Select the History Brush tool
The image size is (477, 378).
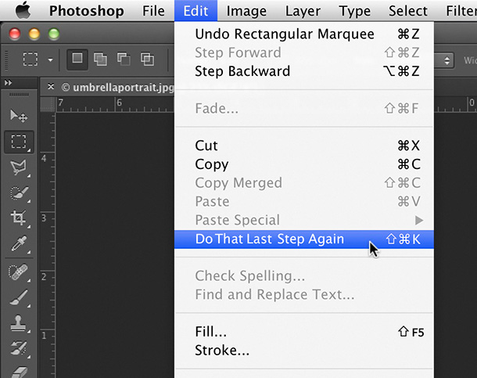pyautogui.click(x=19, y=348)
